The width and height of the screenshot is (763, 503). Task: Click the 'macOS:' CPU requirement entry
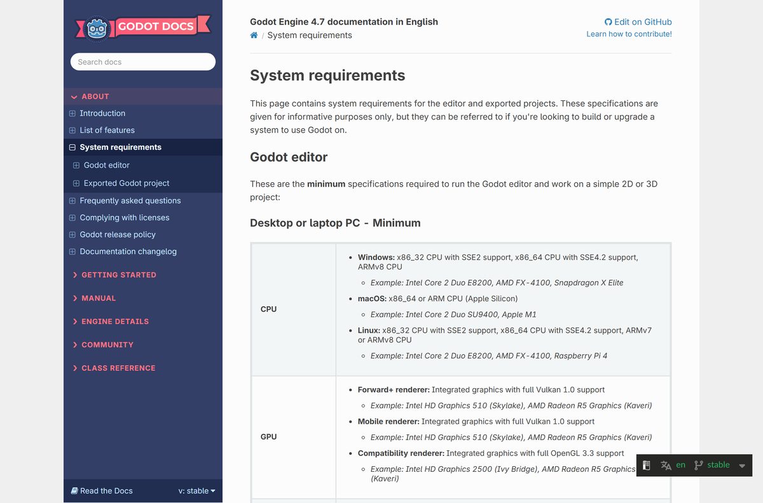pos(437,298)
